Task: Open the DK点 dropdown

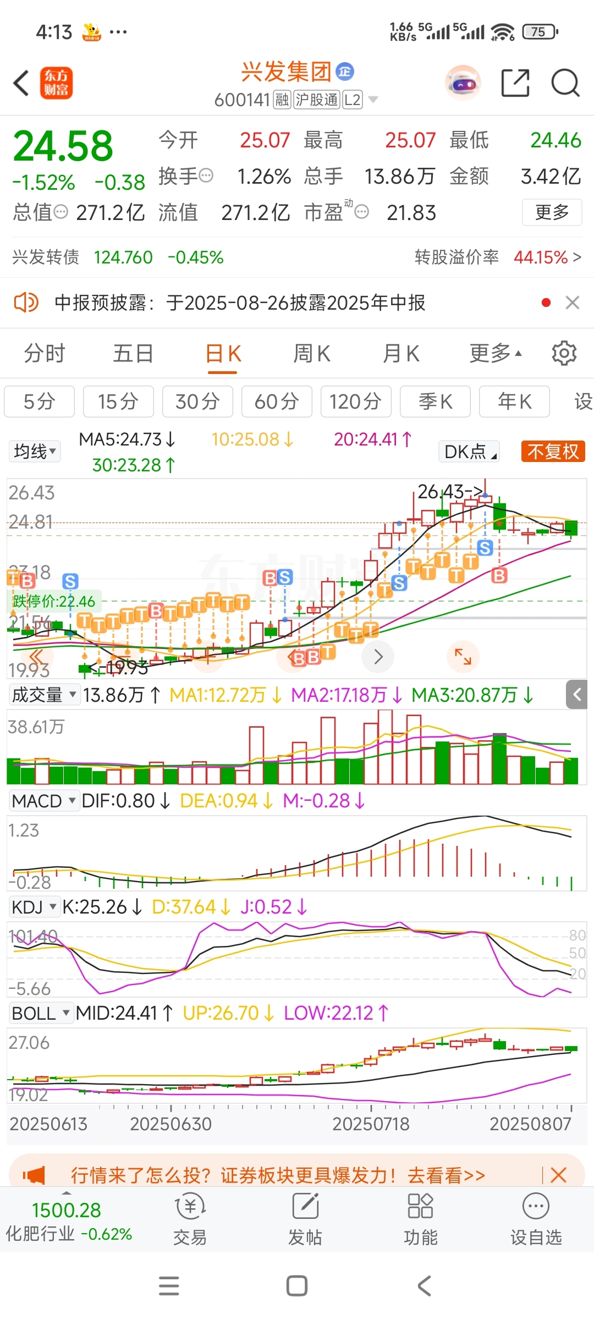Action: [469, 452]
